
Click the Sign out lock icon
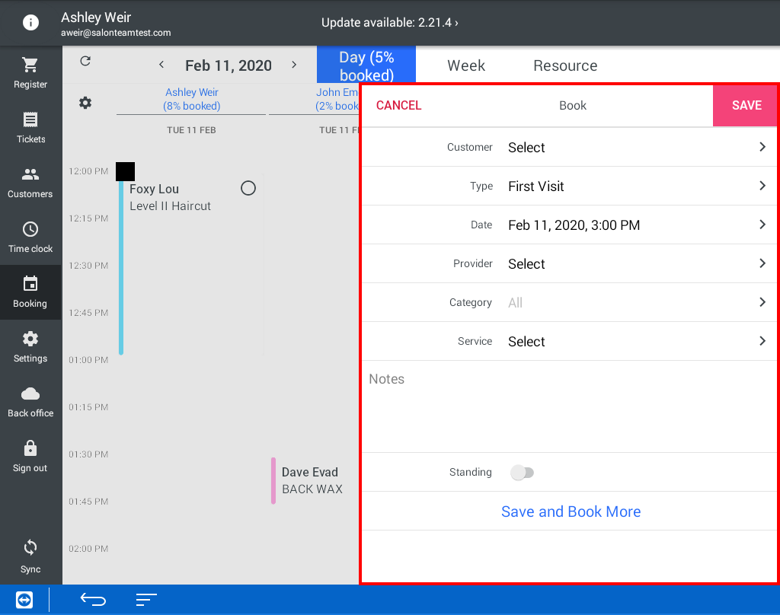click(x=30, y=449)
